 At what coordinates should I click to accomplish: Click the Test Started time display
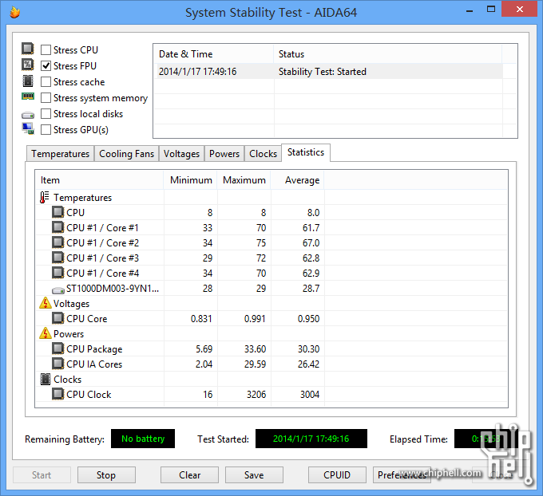311,439
